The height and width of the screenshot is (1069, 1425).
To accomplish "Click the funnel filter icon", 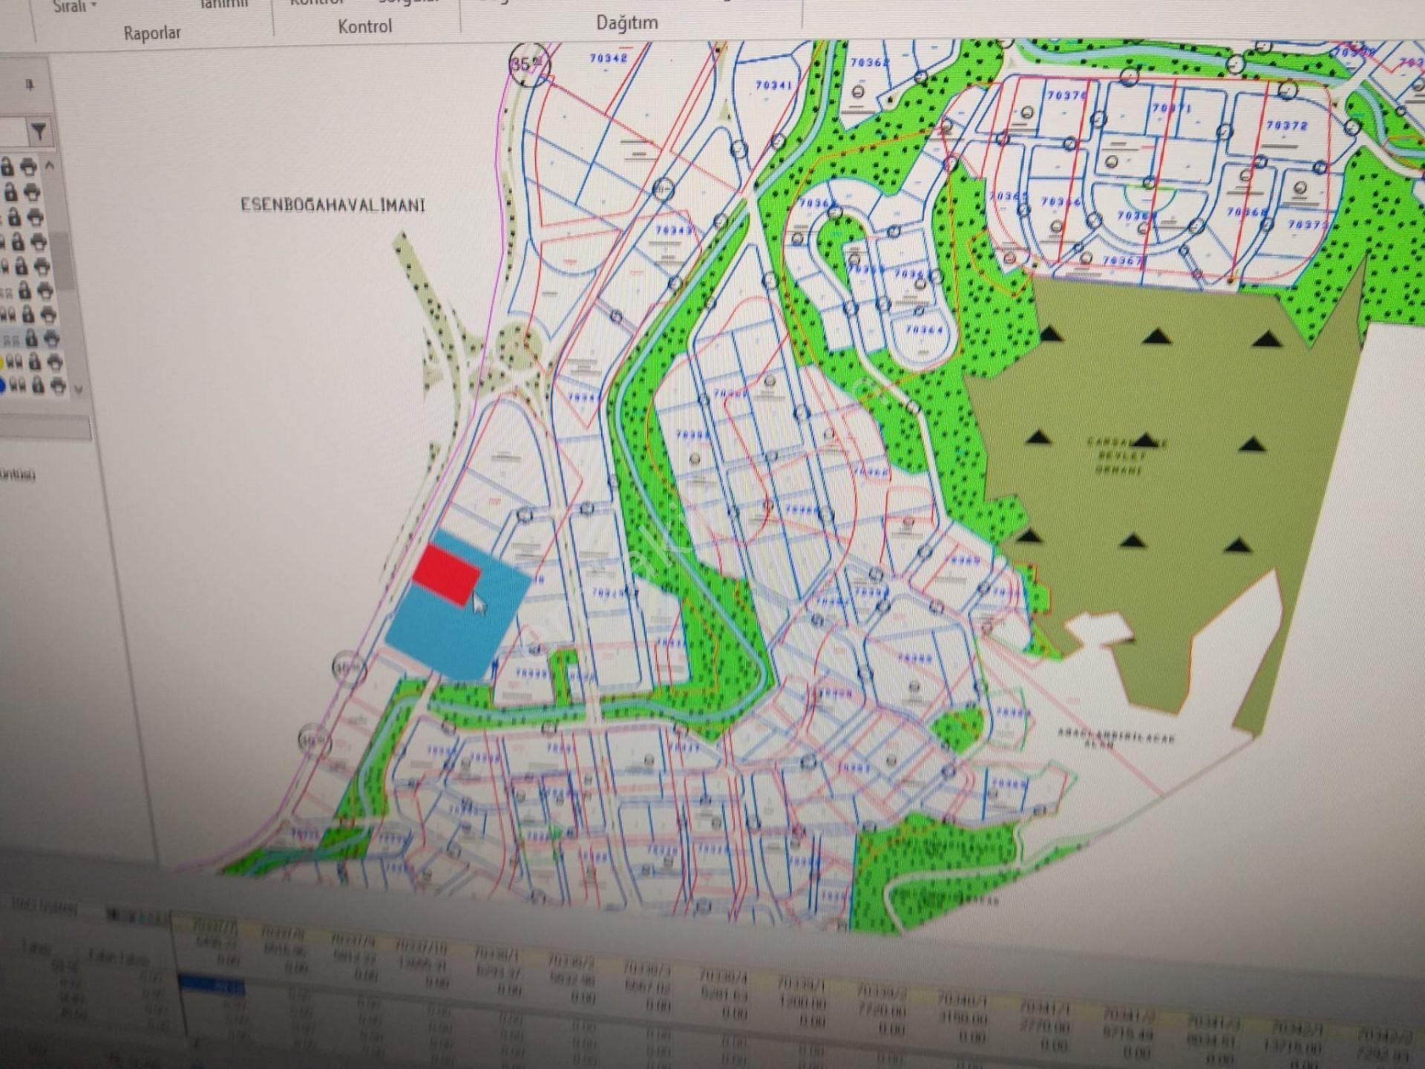I will click(39, 132).
